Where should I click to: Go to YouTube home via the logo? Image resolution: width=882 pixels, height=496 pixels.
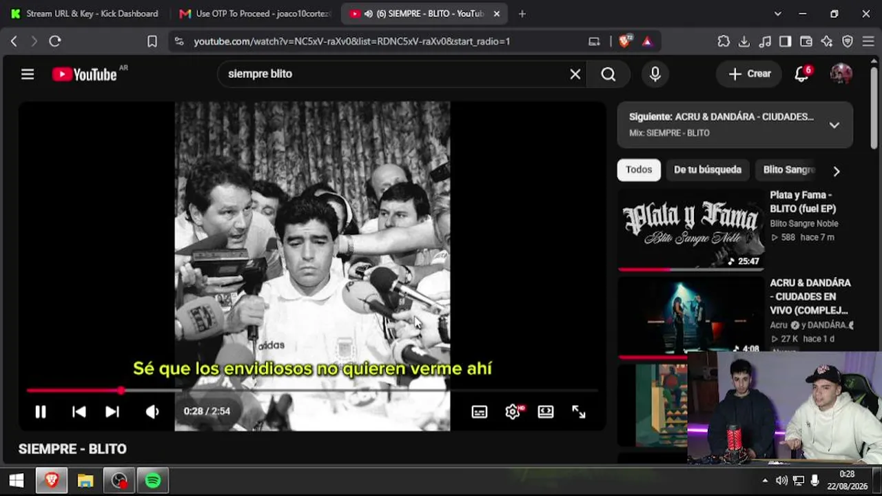click(x=85, y=74)
